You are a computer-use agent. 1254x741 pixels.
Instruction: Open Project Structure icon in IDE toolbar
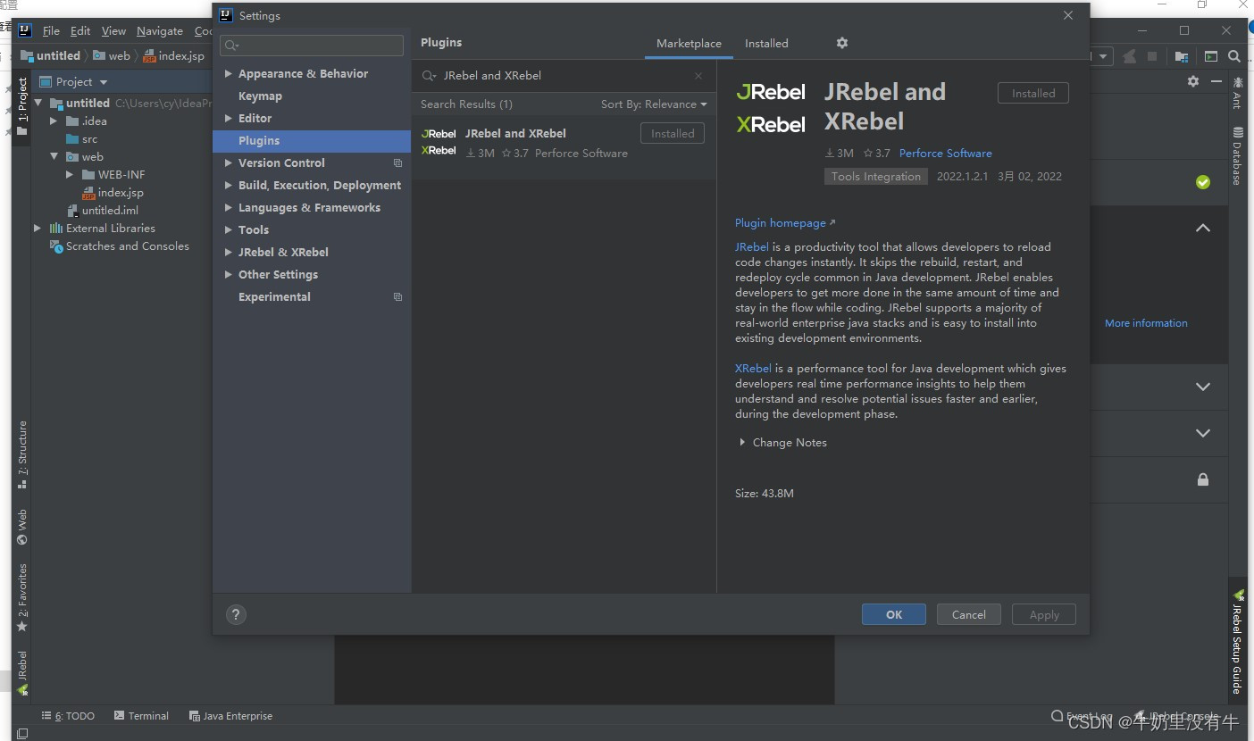(x=1182, y=56)
